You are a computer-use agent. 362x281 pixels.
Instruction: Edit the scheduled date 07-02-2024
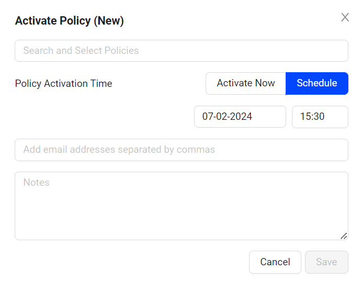click(240, 117)
